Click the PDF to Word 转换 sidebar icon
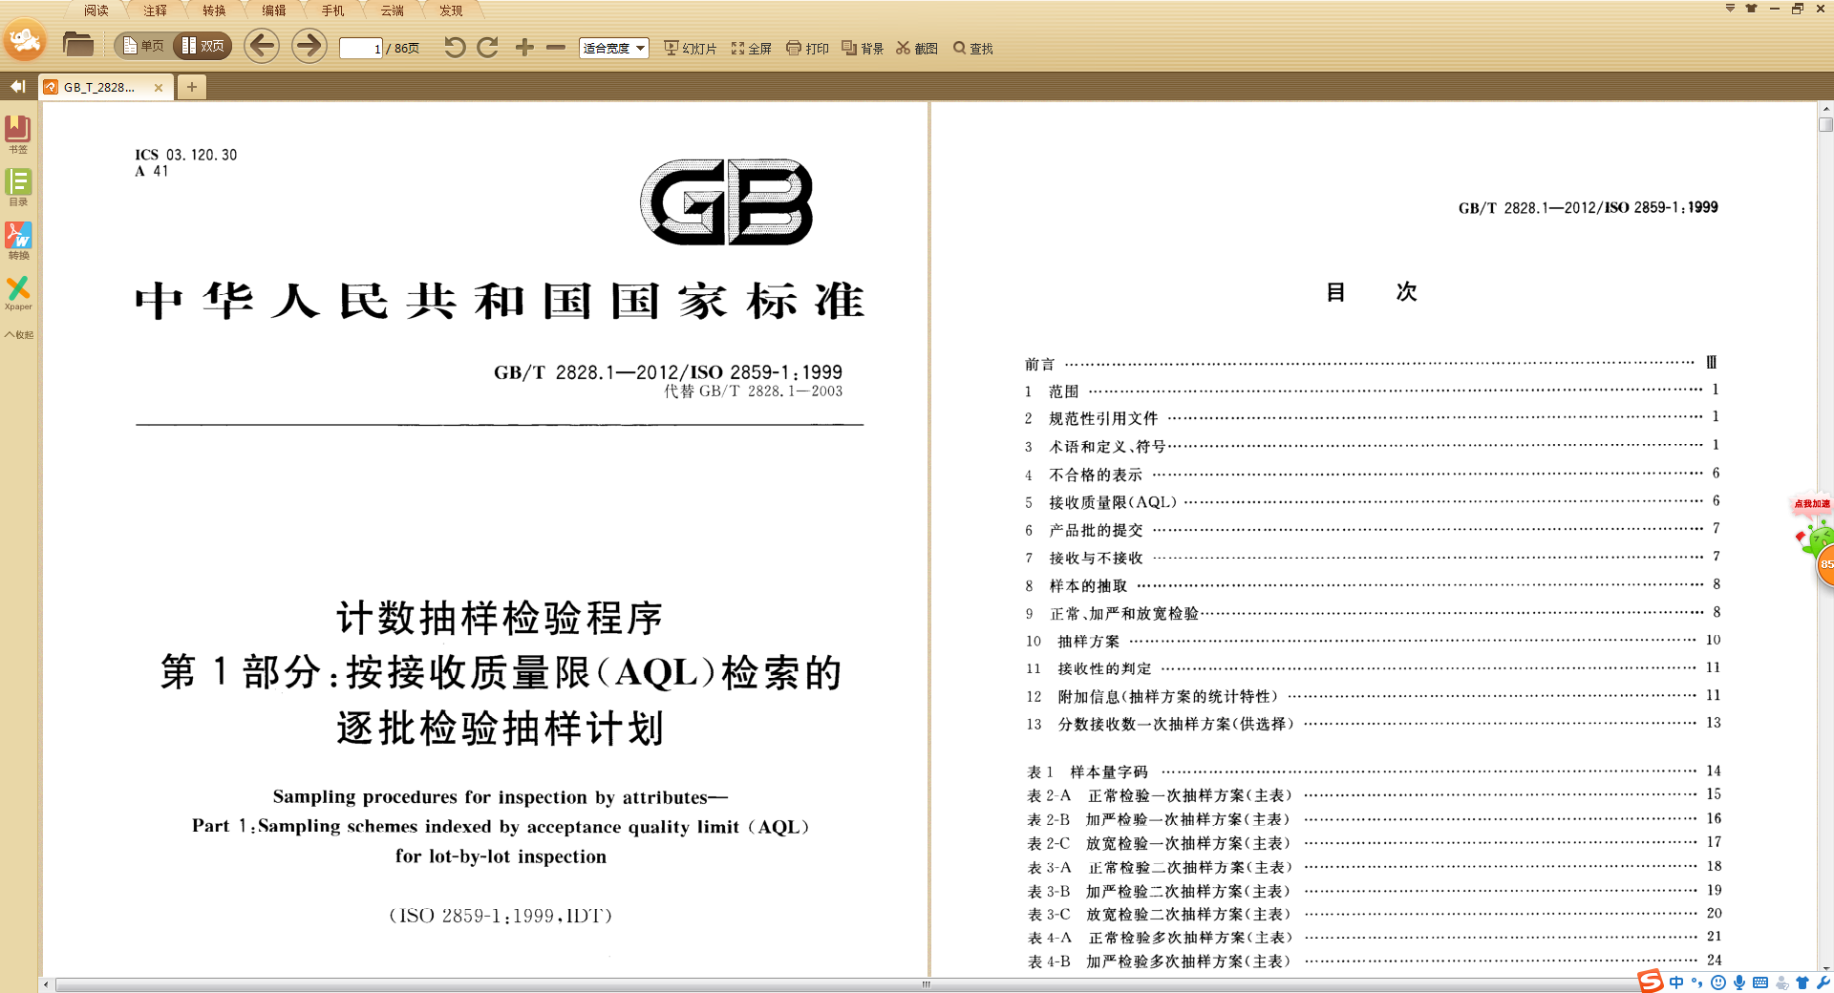The image size is (1834, 993). tap(18, 240)
